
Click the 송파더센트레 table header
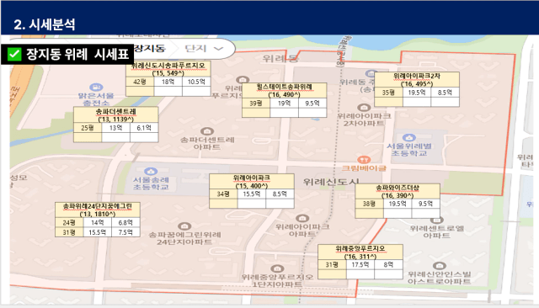[x=116, y=115]
